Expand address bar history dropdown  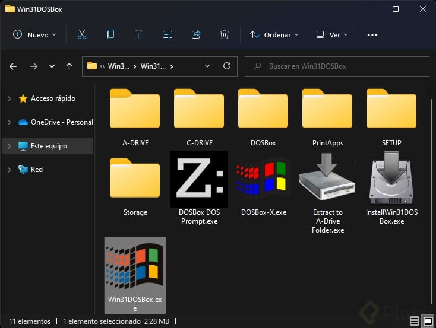(207, 66)
